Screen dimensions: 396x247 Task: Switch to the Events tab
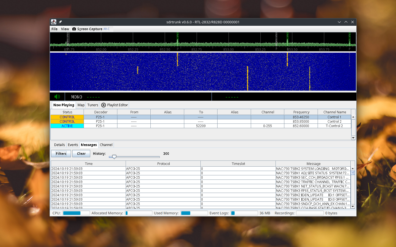pyautogui.click(x=73, y=145)
